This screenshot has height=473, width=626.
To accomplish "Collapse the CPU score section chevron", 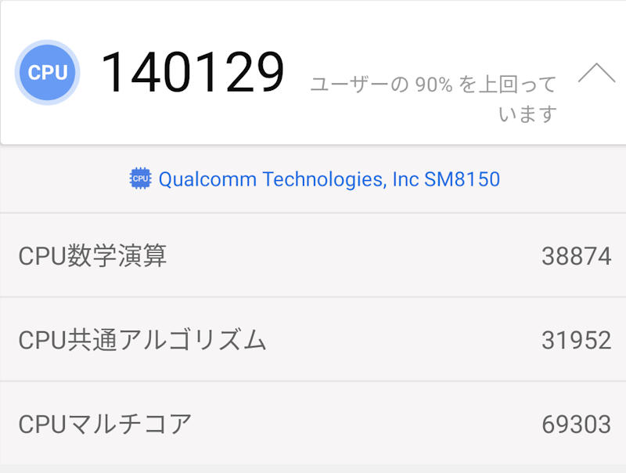I will pos(596,73).
